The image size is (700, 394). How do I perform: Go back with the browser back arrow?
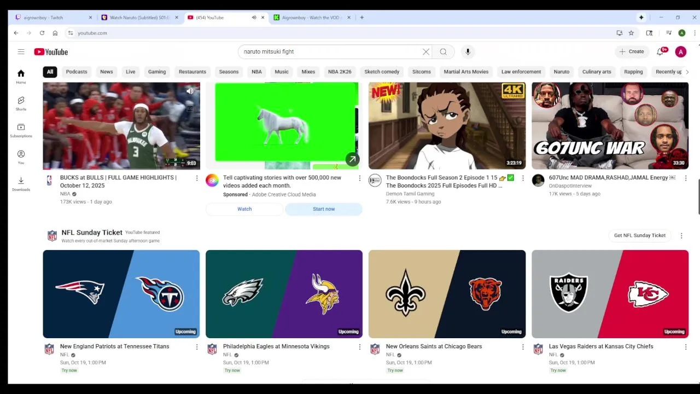click(x=16, y=33)
